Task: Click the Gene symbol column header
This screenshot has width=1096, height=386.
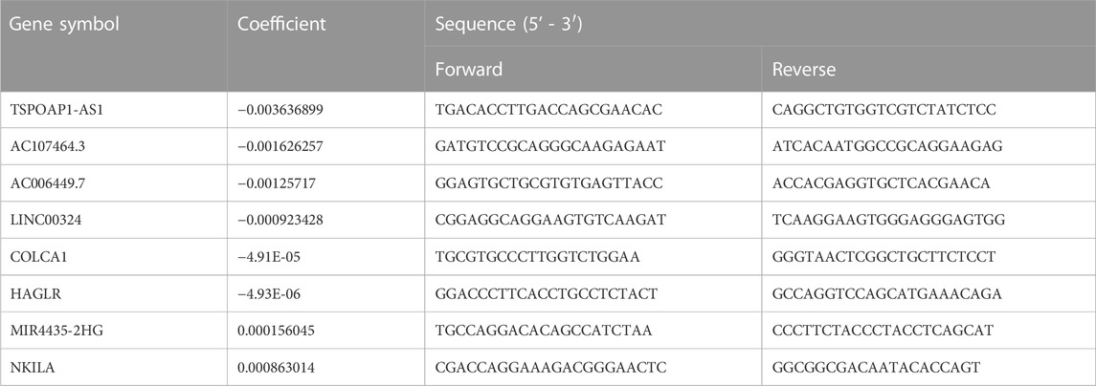Action: [x=113, y=45]
